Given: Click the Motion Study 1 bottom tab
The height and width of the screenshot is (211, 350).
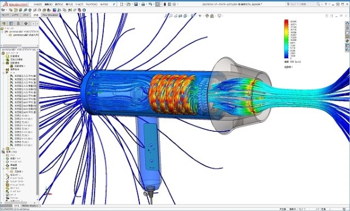Looking at the screenshot, I should (30, 206).
